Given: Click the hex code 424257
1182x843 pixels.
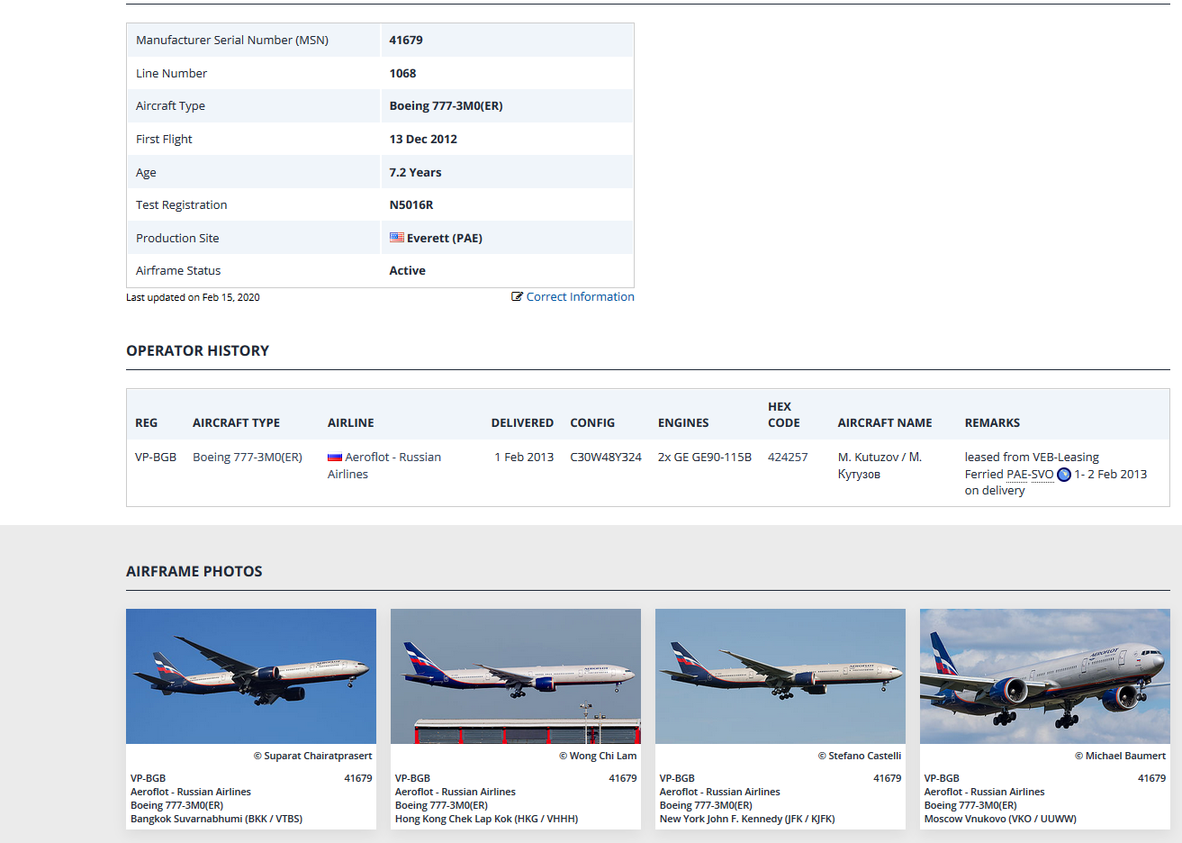Looking at the screenshot, I should pyautogui.click(x=788, y=457).
